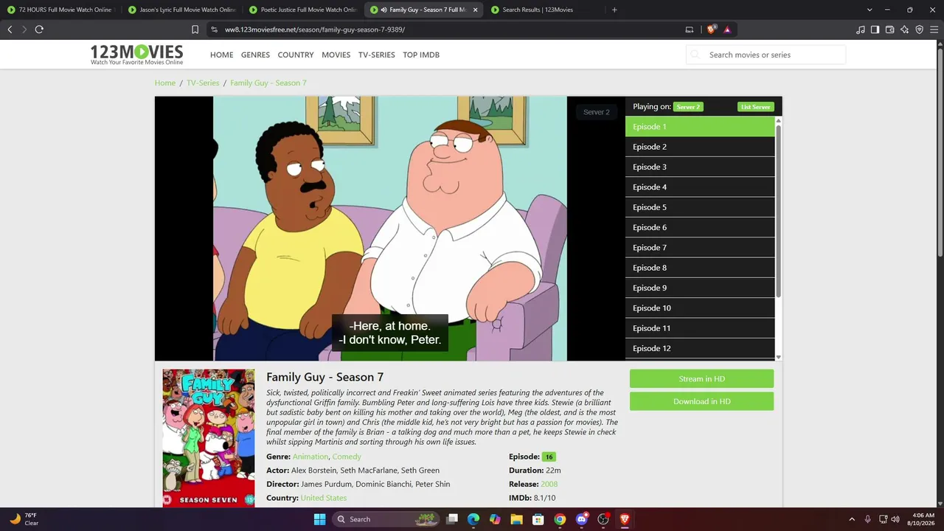The image size is (944, 531).
Task: Open the music note playlist icon
Action: click(x=861, y=29)
